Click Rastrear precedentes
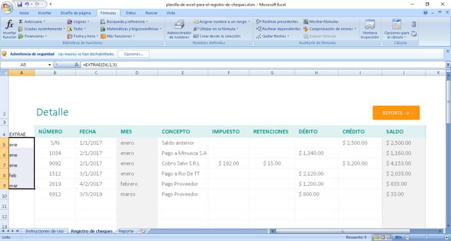This screenshot has height=241, width=451. tap(277, 21)
